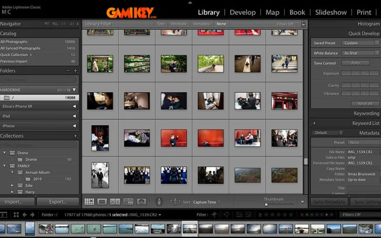
Task: Select All Synced Photographs catalog
Action: pyautogui.click(x=39, y=49)
